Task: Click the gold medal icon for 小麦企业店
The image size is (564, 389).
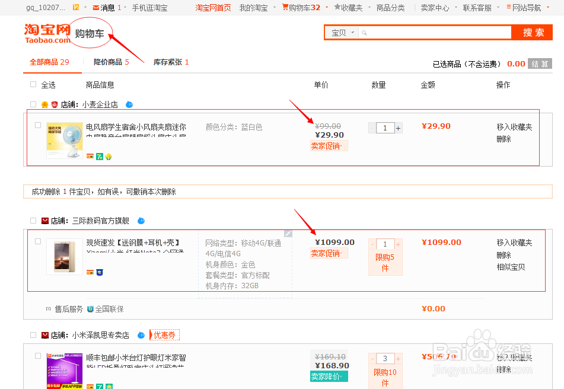Action: pos(44,104)
